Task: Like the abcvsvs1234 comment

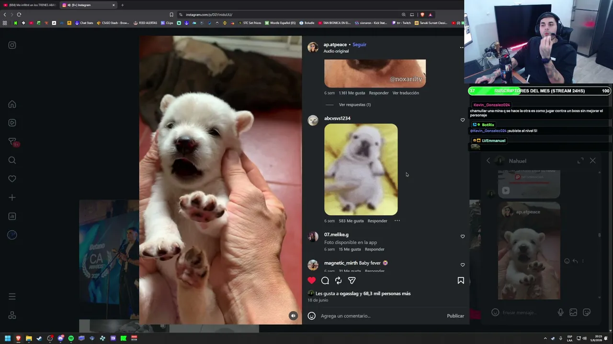Action: (x=463, y=120)
